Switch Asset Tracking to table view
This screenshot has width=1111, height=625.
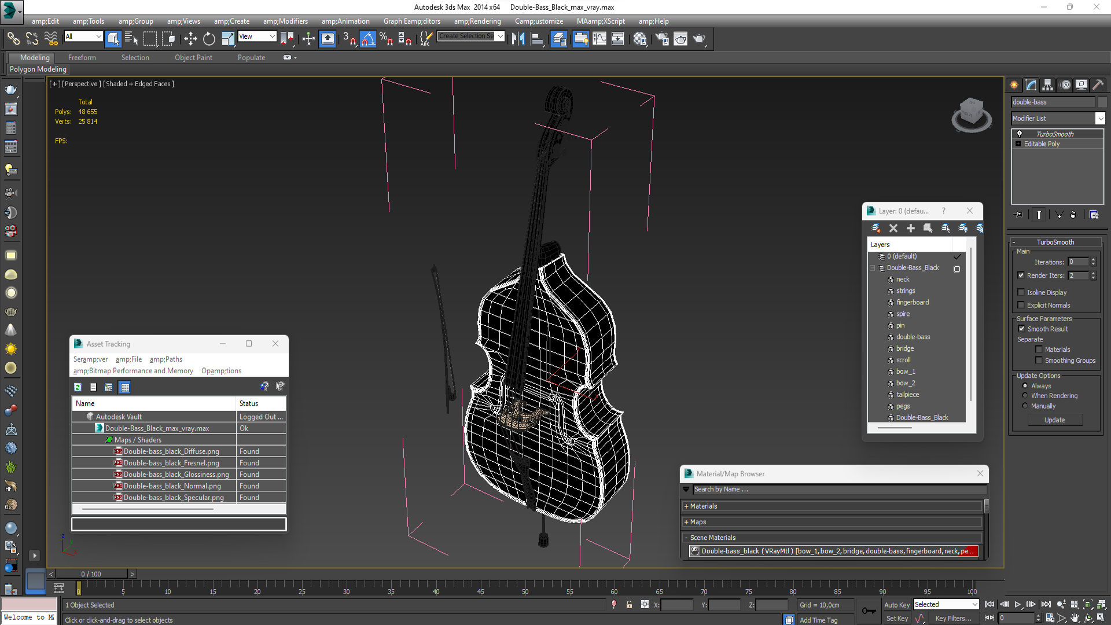(125, 387)
